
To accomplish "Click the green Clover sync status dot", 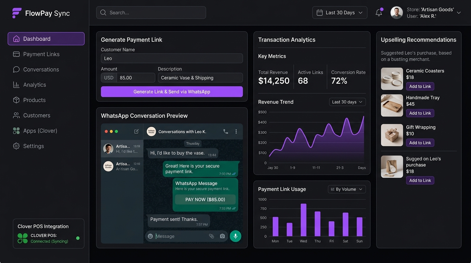I will pyautogui.click(x=78, y=238).
